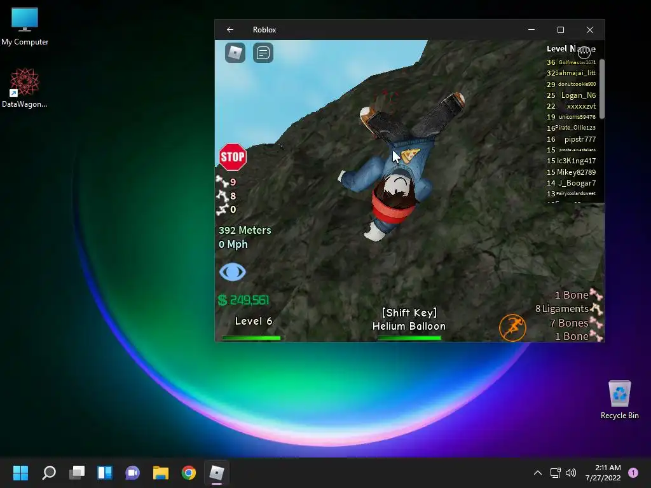The width and height of the screenshot is (651, 488).
Task: Select player Sahmajai_litt on the leaderboard
Action: tap(571, 73)
